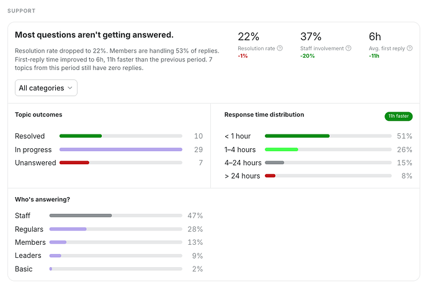Click the Staff involvement help icon
428x287 pixels.
(349, 48)
